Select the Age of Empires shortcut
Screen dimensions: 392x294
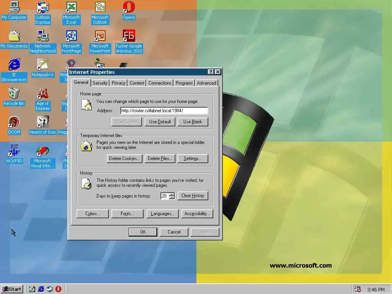(43, 99)
